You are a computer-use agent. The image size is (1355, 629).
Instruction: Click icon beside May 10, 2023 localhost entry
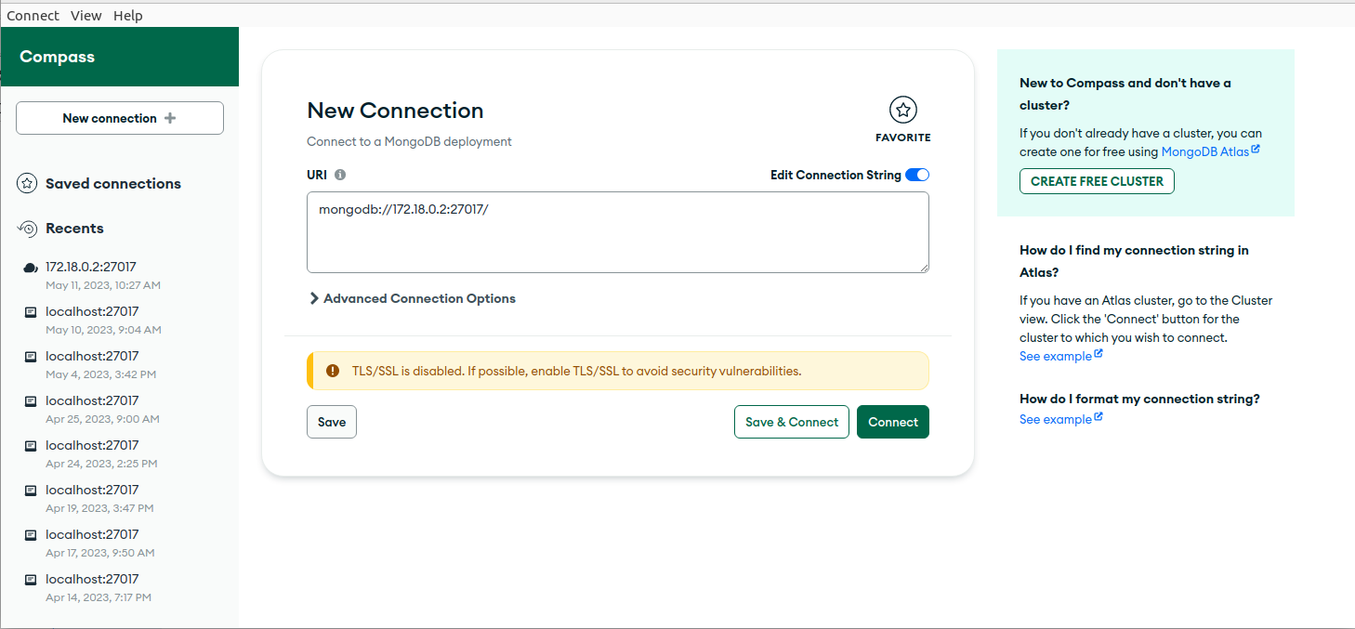tap(31, 312)
